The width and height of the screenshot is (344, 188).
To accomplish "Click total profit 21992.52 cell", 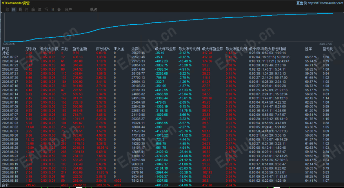I will pyautogui.click(x=79, y=185).
